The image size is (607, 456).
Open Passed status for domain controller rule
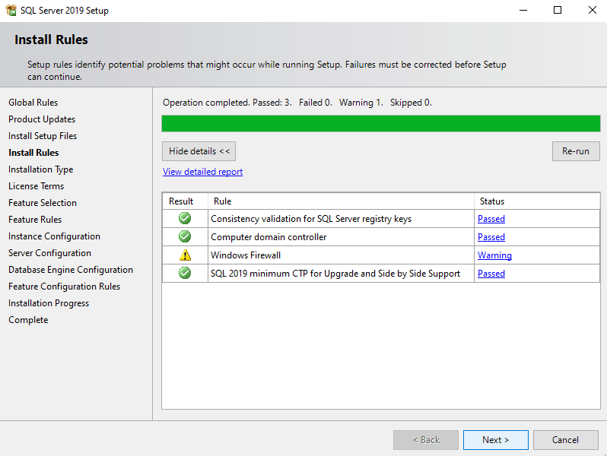pyautogui.click(x=491, y=237)
